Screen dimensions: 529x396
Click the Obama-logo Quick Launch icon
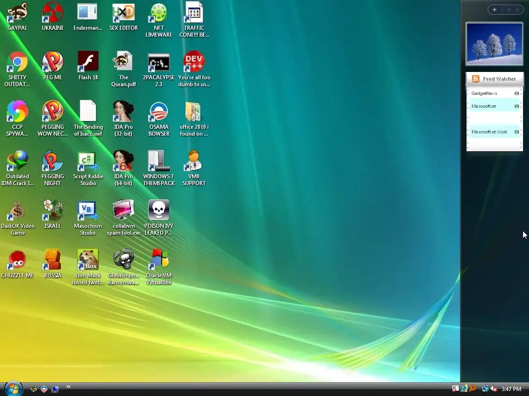pyautogui.click(x=44, y=389)
